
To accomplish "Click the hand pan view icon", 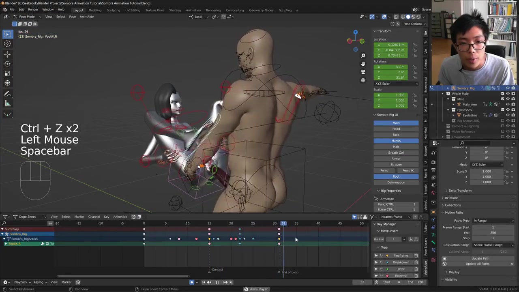I will [363, 64].
